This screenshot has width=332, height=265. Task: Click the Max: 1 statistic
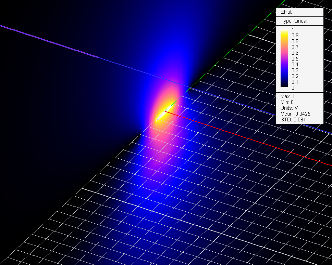pos(287,96)
